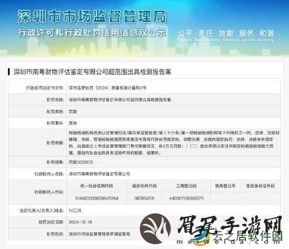Click the 处罚类别 value 罚款
This screenshot has width=289, height=249.
(x=73, y=111)
